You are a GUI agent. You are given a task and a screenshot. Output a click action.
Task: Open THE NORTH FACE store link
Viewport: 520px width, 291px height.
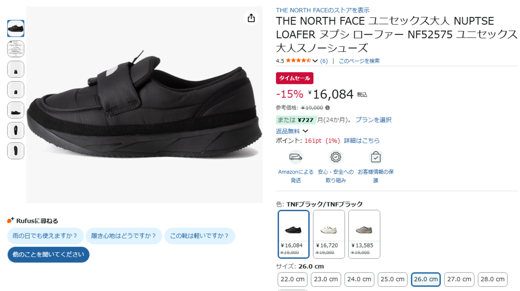point(322,10)
